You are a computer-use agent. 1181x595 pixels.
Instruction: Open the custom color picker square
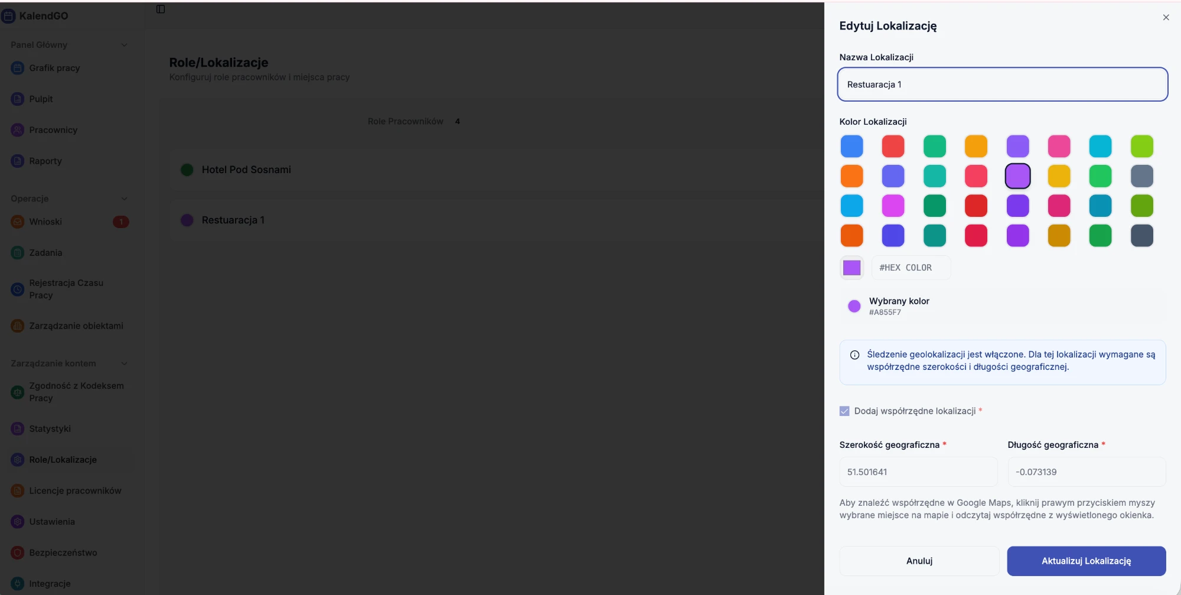click(852, 268)
